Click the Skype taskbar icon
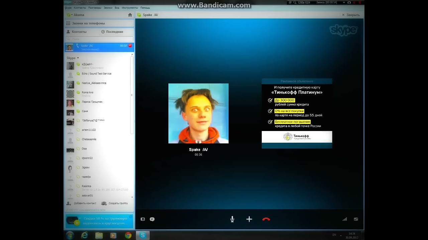Screen dimensions: 428x240 click(x=143, y=235)
